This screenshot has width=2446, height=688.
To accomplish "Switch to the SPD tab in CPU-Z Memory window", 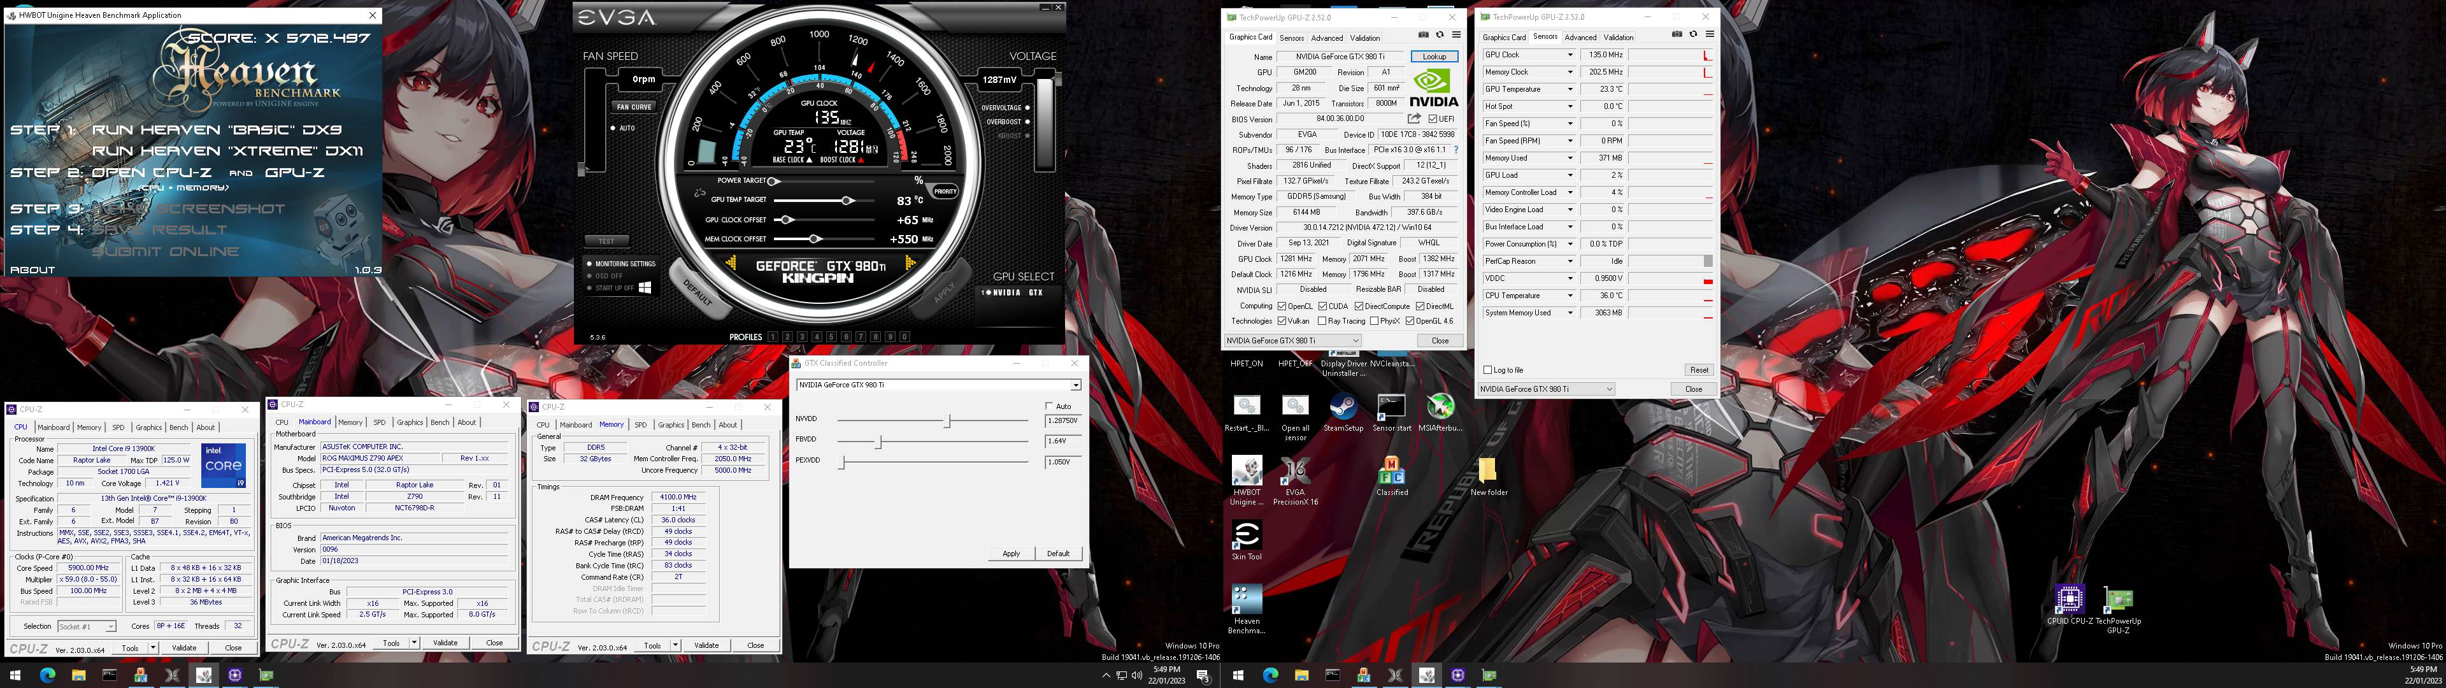I will [640, 425].
